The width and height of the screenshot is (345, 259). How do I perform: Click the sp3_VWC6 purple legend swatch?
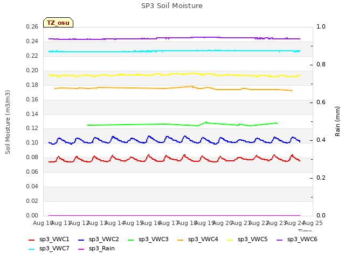[279, 240]
